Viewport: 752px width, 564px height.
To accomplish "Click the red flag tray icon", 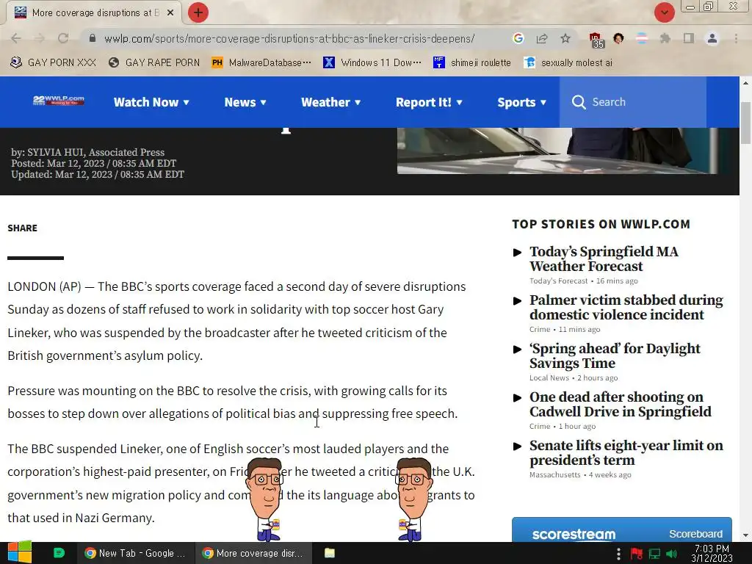I will click(637, 554).
